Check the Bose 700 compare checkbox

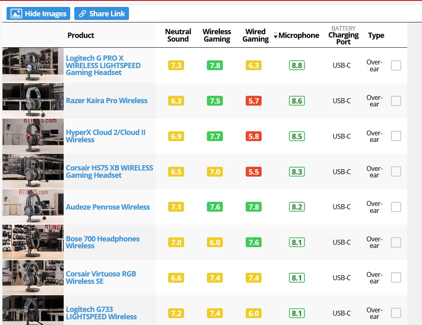click(x=396, y=243)
